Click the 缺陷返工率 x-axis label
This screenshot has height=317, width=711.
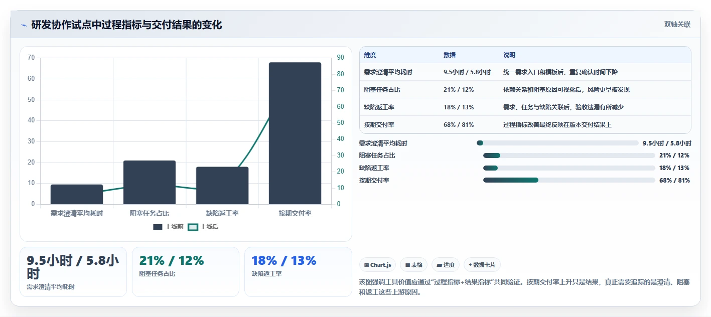222,213
